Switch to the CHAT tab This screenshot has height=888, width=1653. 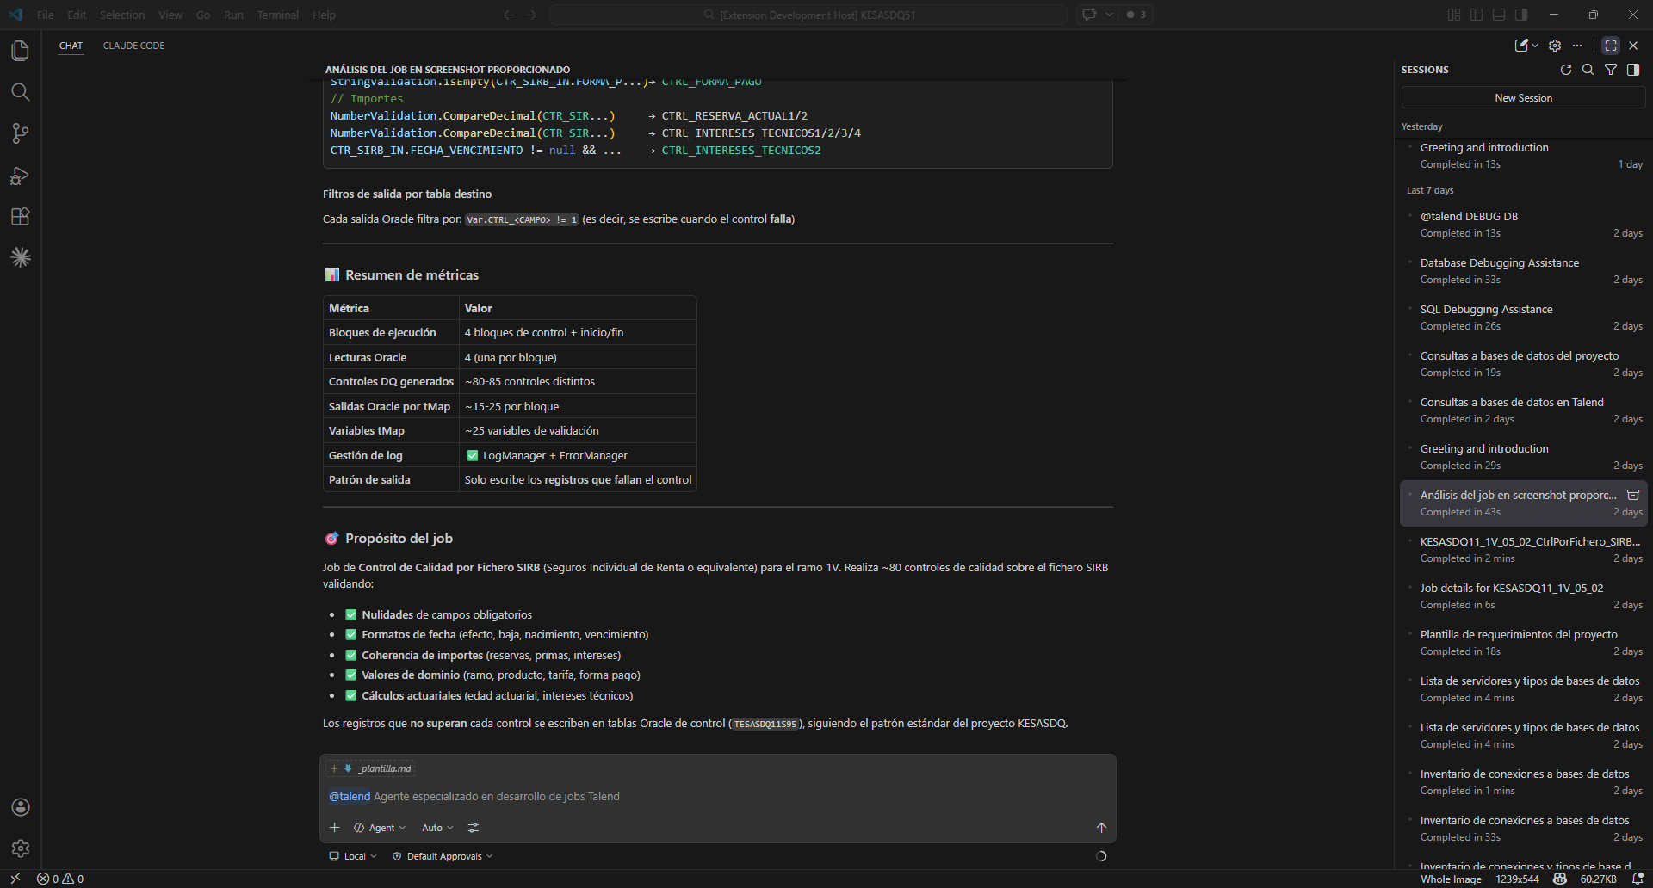click(71, 46)
